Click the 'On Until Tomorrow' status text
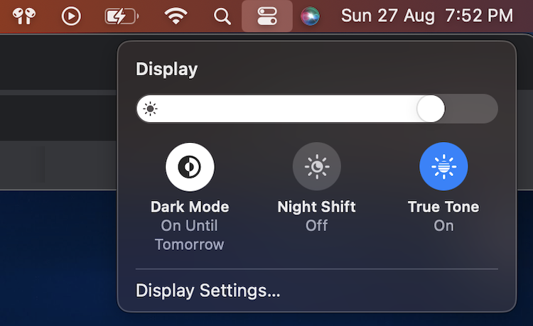This screenshot has height=326, width=533. 189,235
